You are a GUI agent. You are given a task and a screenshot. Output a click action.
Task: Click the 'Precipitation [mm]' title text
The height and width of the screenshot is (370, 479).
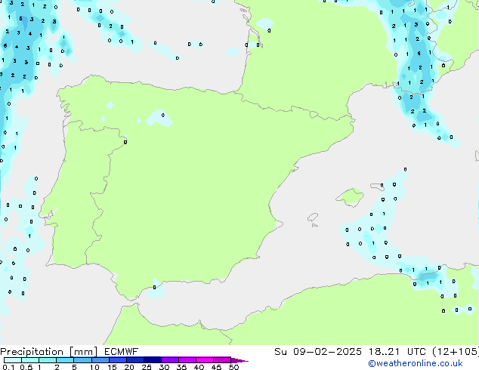tap(49, 352)
